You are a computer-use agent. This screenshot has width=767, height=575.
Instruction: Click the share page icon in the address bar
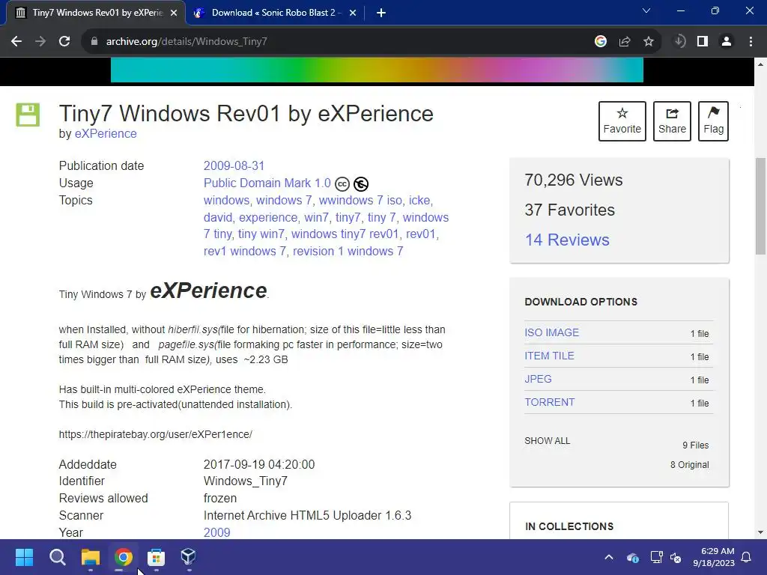point(625,42)
